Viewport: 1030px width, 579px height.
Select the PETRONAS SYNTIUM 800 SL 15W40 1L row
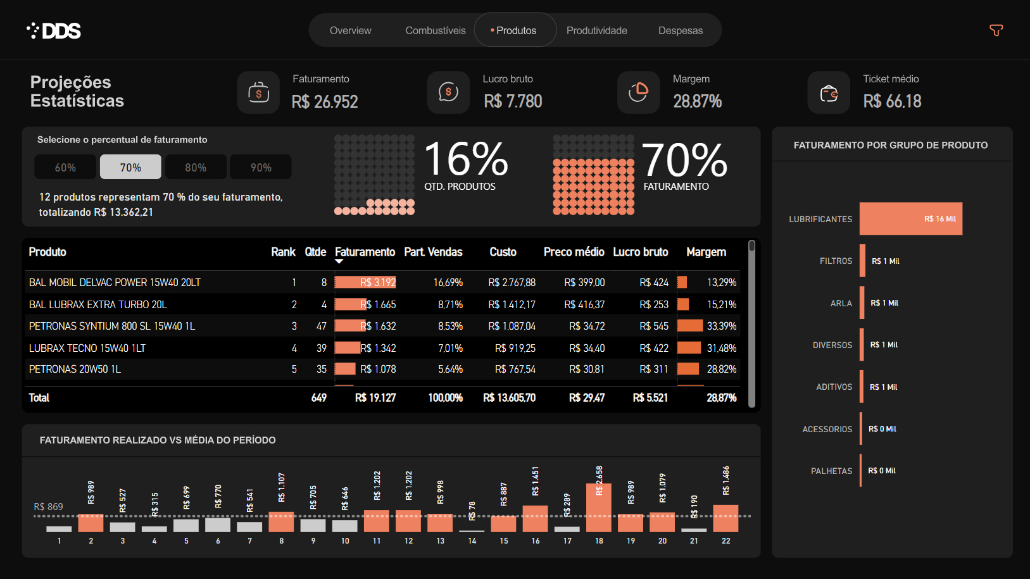point(382,326)
